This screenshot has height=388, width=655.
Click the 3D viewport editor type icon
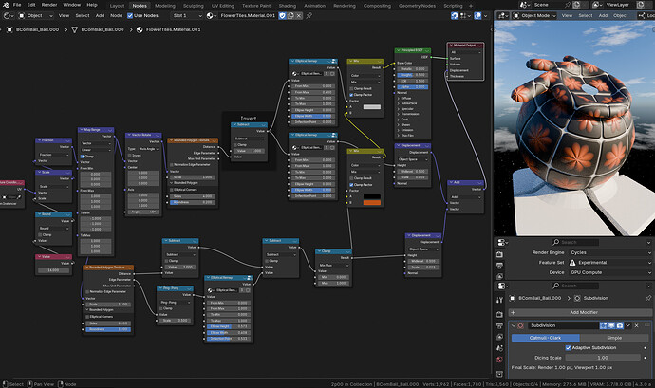click(503, 15)
